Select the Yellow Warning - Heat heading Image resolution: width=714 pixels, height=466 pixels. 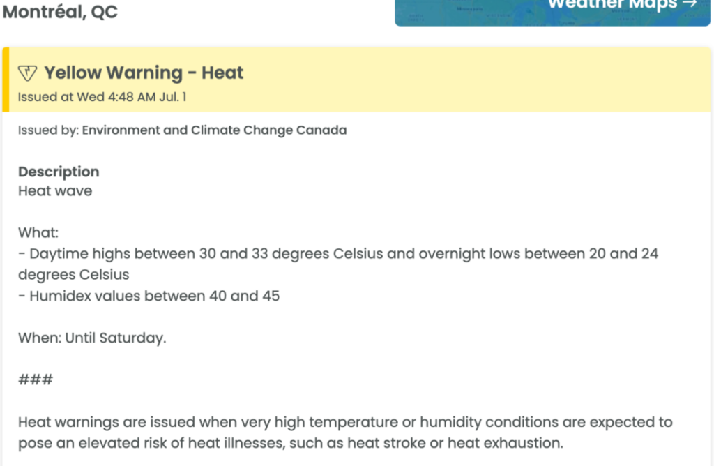coord(144,73)
